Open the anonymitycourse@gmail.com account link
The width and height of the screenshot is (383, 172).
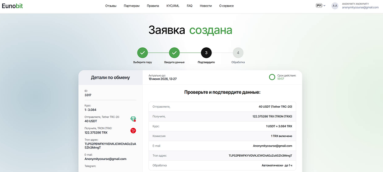pyautogui.click(x=360, y=7)
